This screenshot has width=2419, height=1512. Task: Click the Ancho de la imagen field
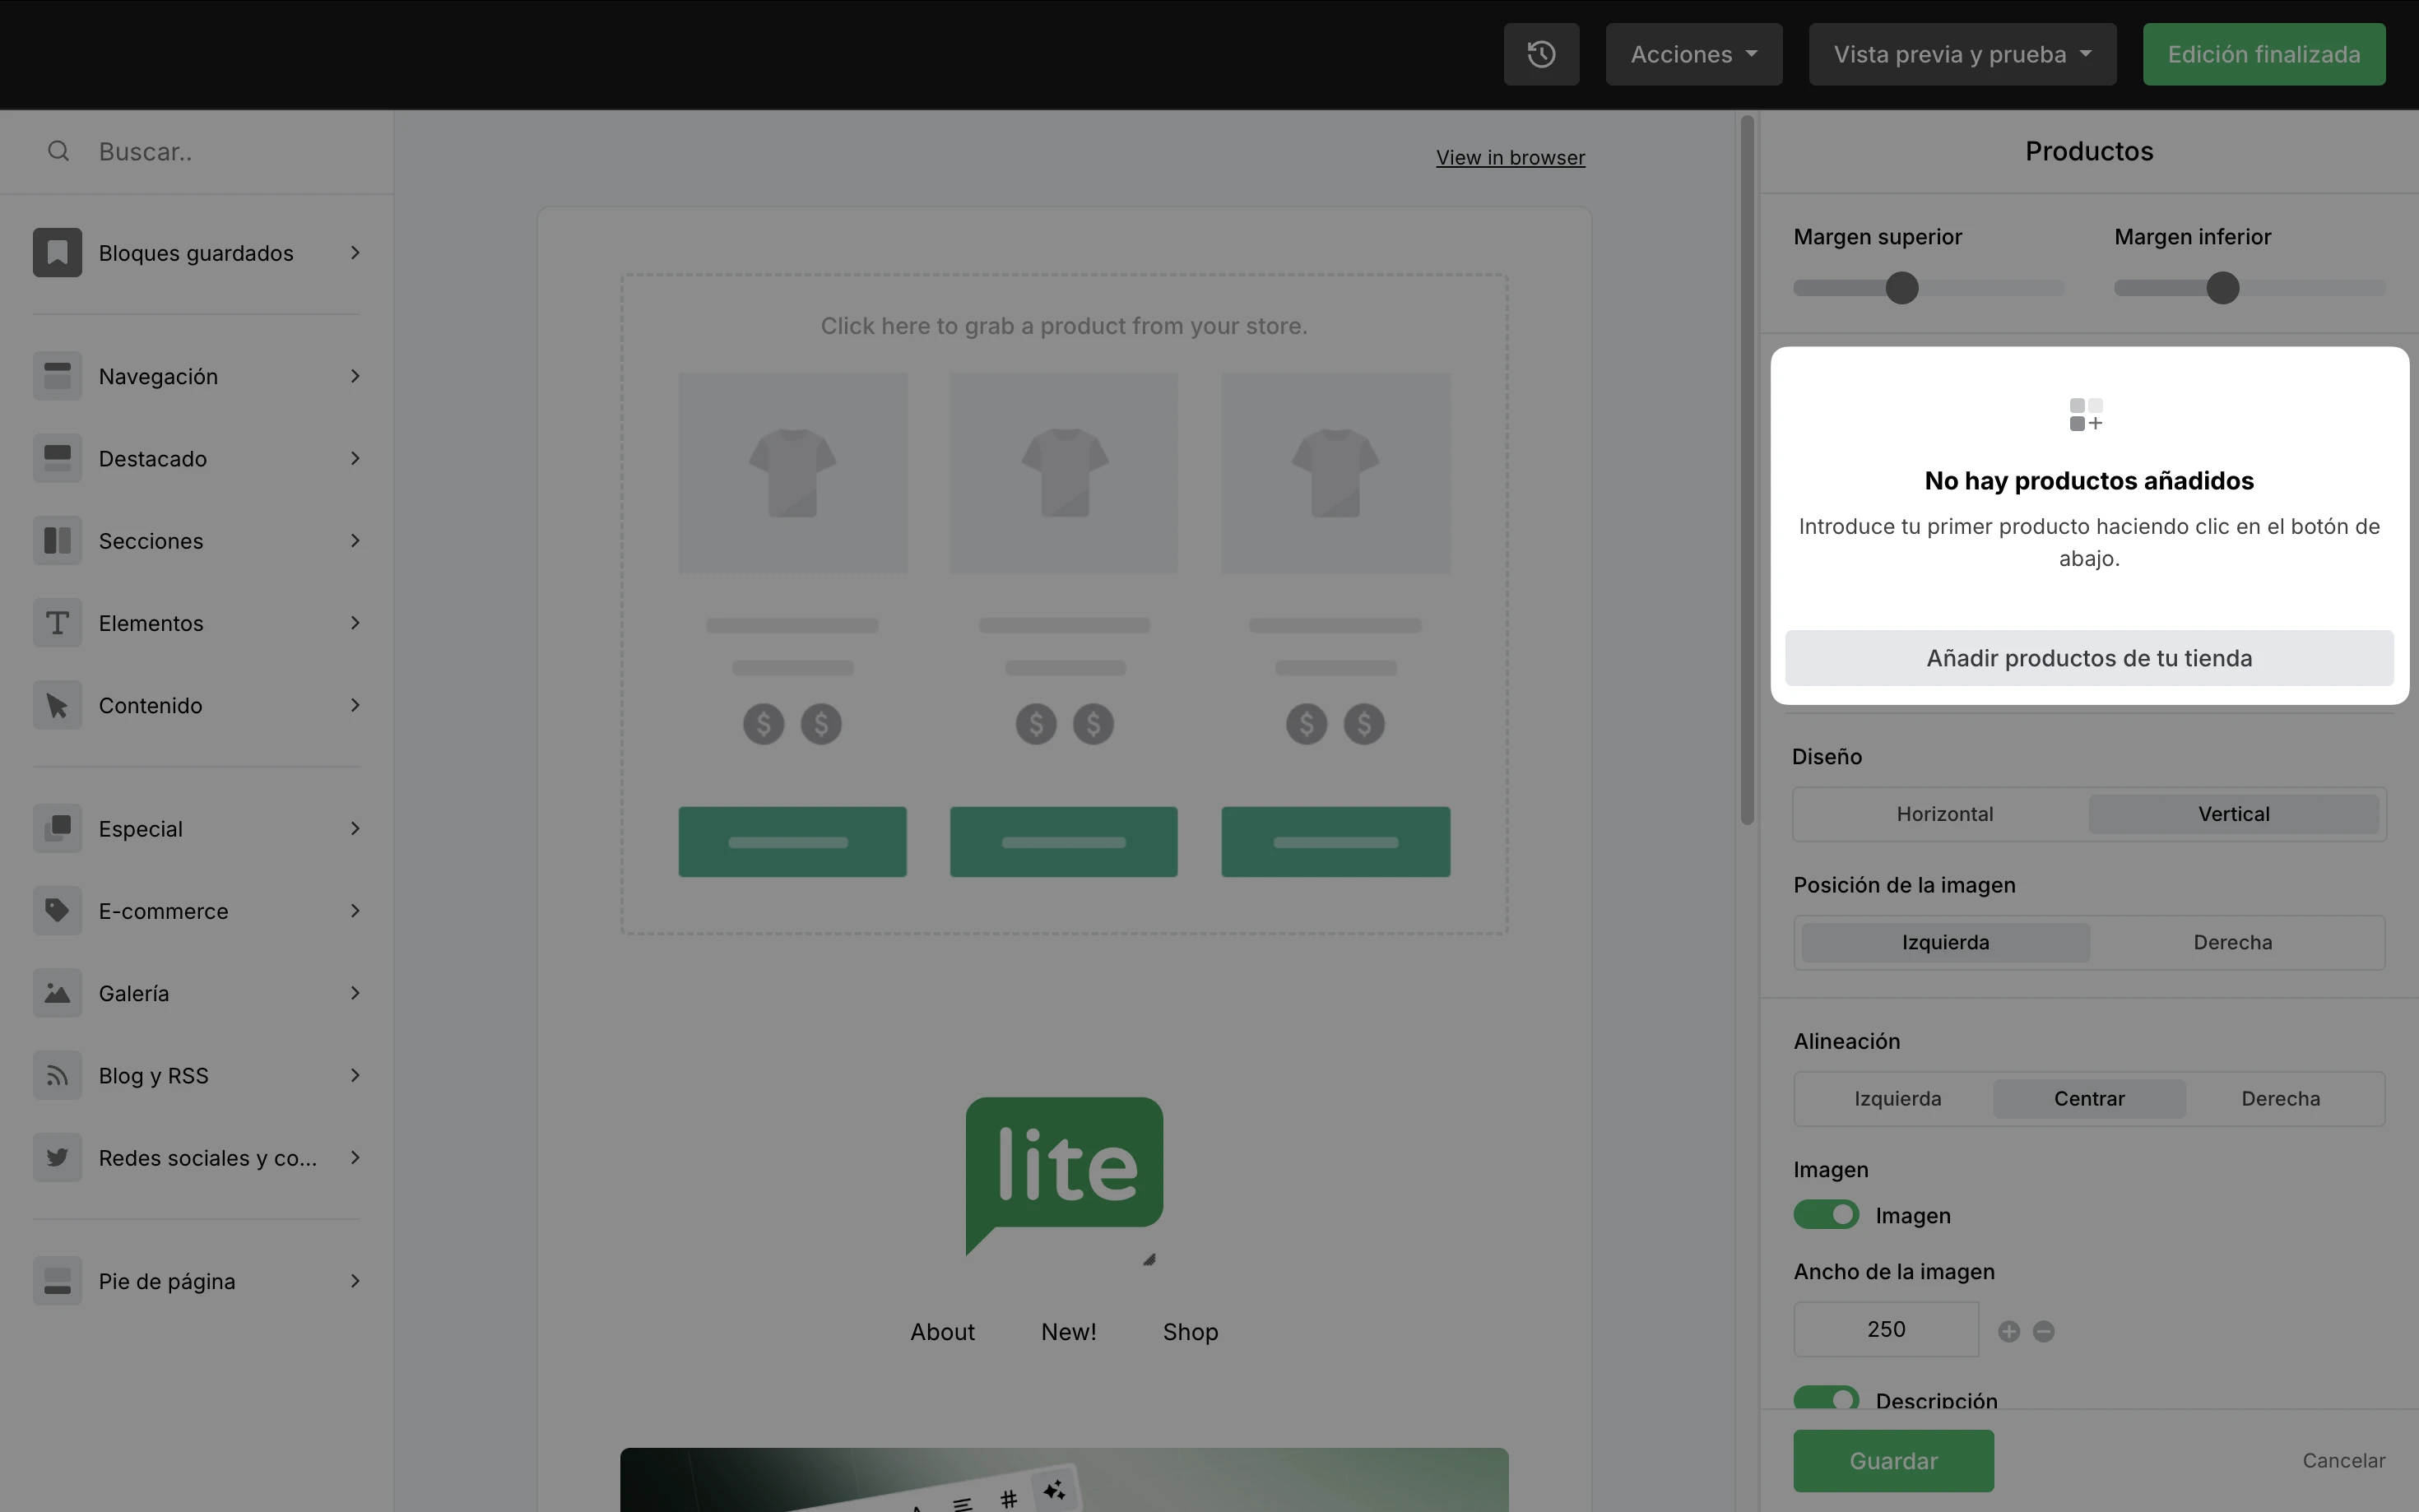1886,1329
